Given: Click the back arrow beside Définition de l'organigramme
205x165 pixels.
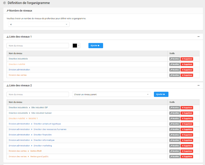Looking at the screenshot, I should (x=4, y=3).
